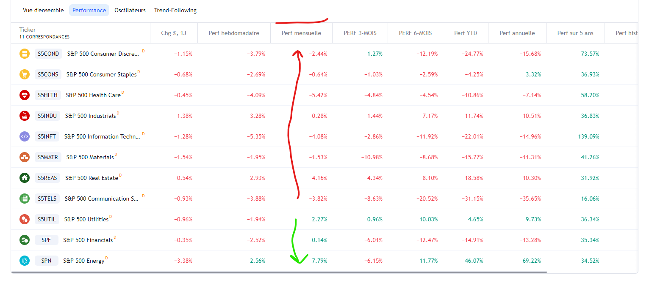Click the Industrials factory icon

click(x=25, y=116)
